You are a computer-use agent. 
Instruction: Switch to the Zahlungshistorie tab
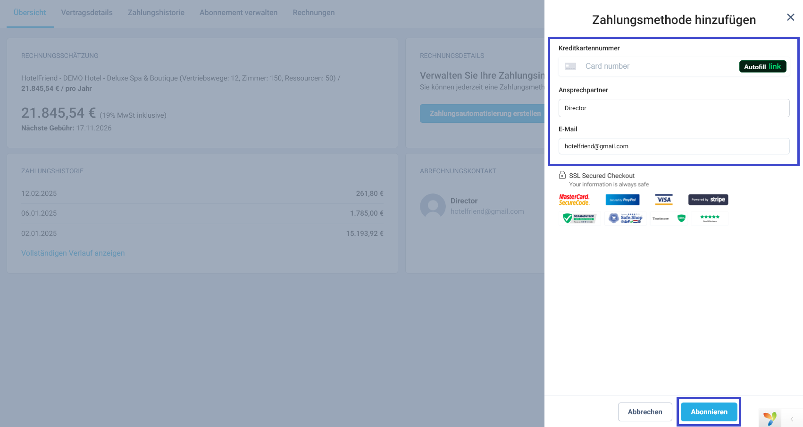coord(156,13)
